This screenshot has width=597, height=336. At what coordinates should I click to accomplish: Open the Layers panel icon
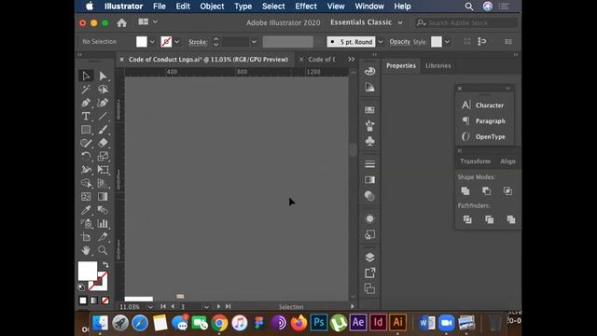click(x=369, y=258)
